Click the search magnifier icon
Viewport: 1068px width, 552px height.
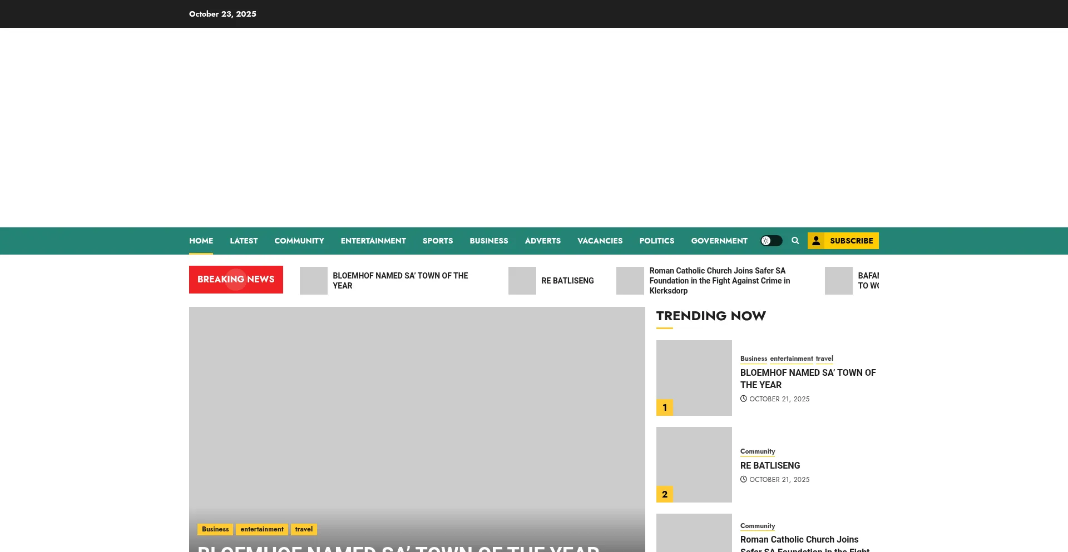tap(795, 241)
